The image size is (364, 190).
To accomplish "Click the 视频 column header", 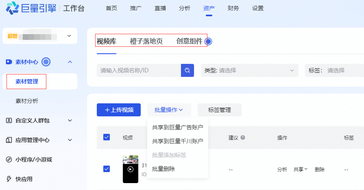I will coord(128,138).
